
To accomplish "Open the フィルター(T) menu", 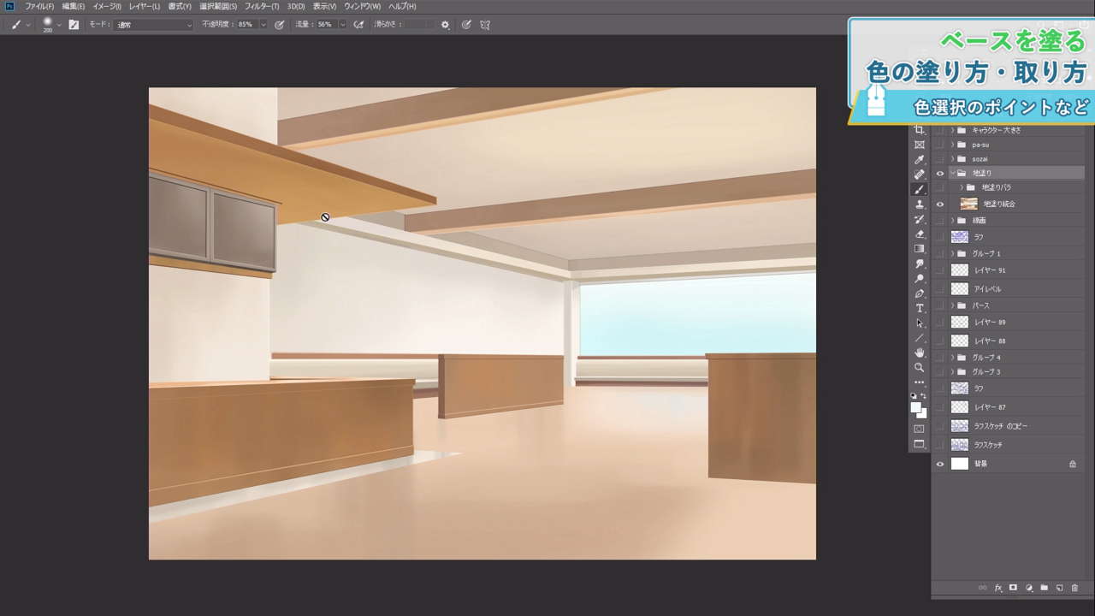I will 262,6.
